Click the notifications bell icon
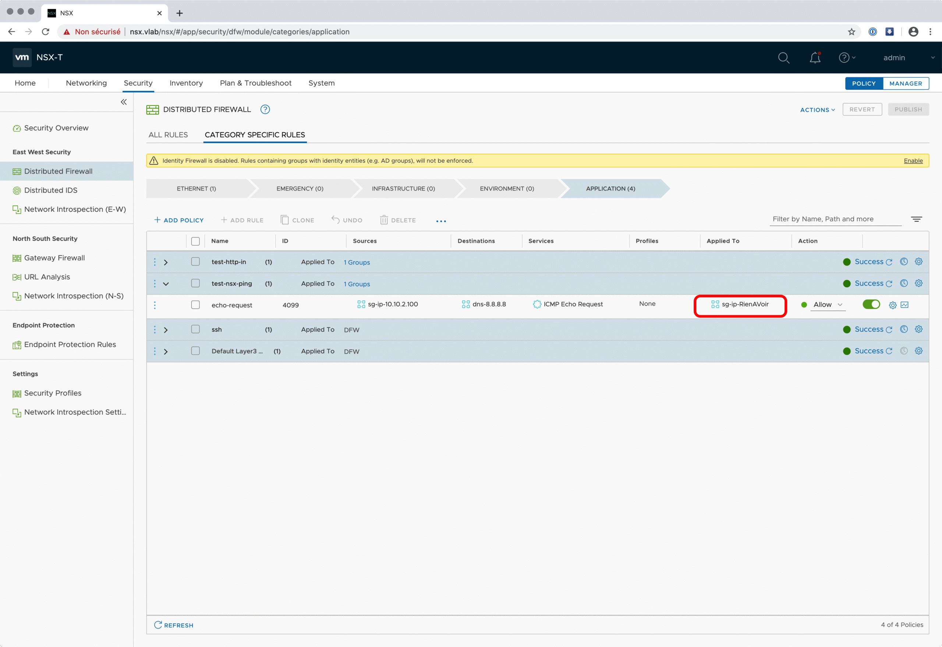Viewport: 942px width, 647px height. (x=815, y=58)
